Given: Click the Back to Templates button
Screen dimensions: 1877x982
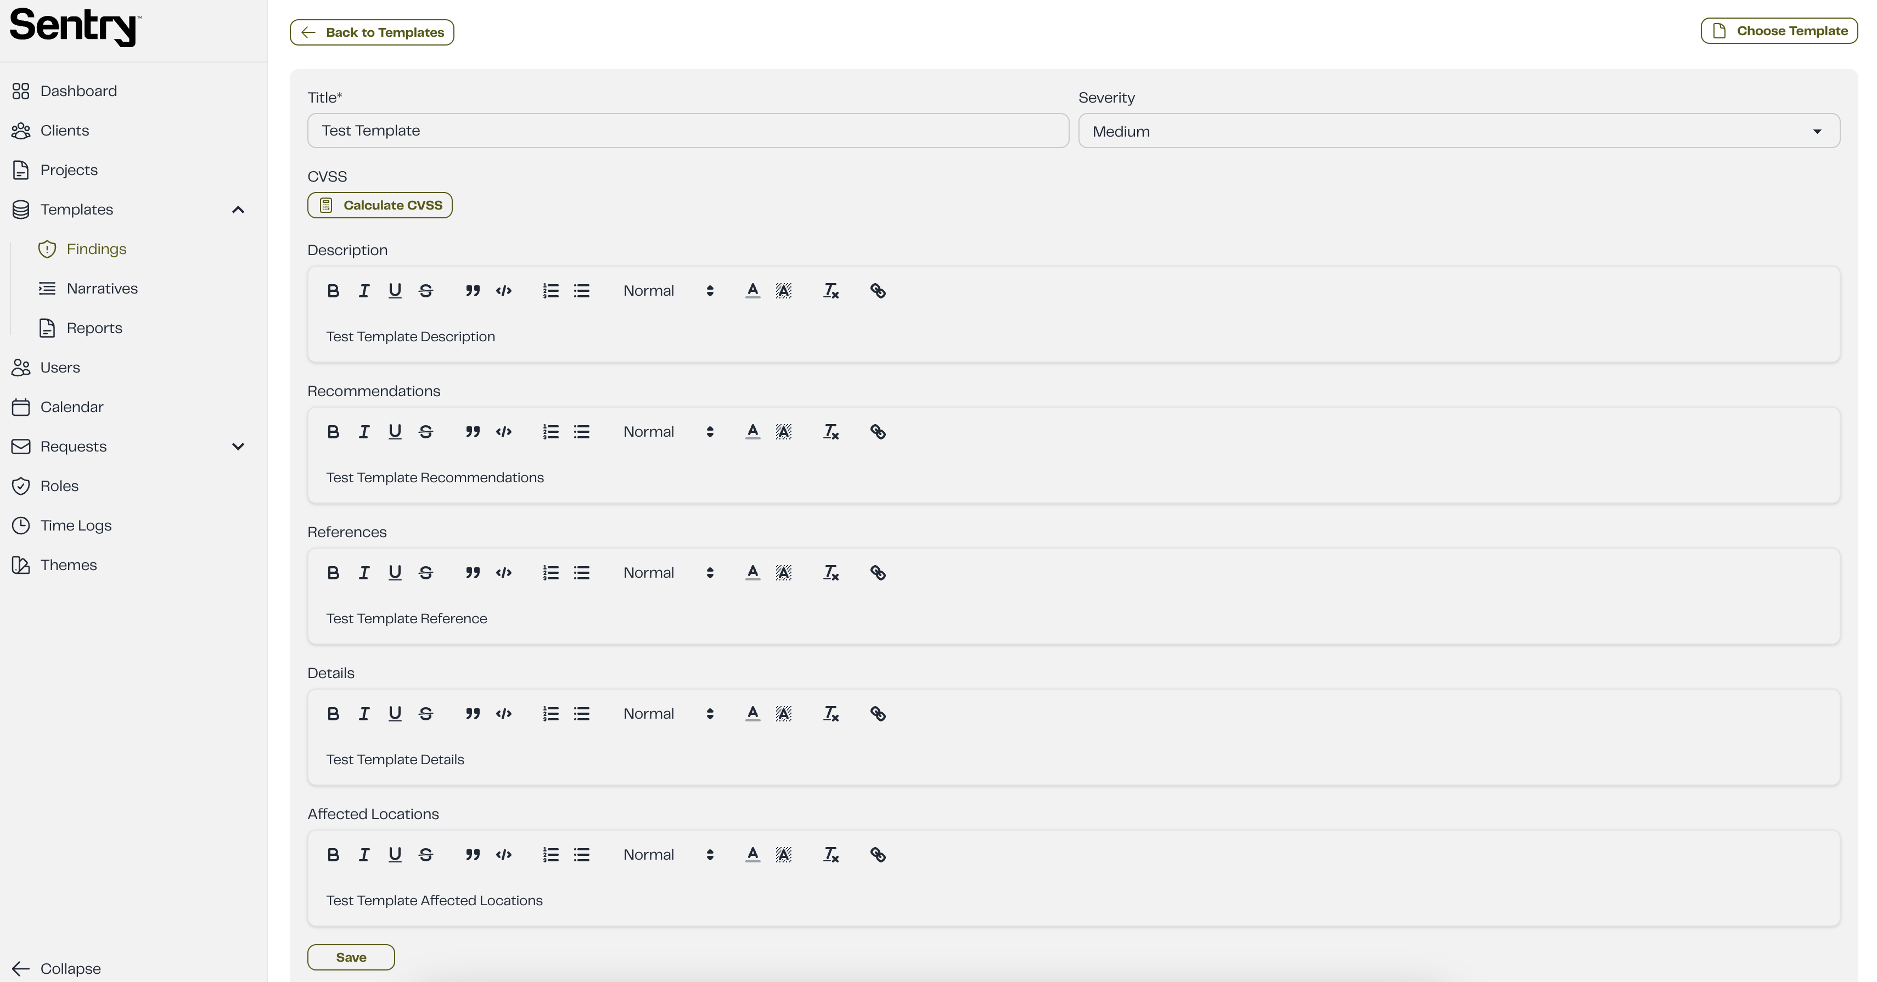Looking at the screenshot, I should click(372, 32).
